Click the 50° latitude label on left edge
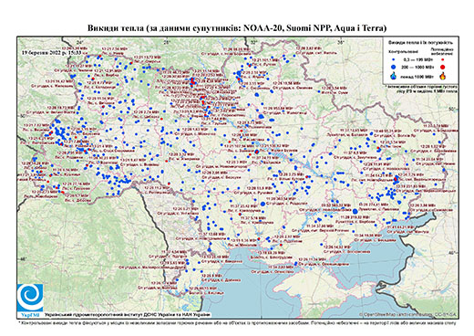474x336 pixels. (23, 116)
